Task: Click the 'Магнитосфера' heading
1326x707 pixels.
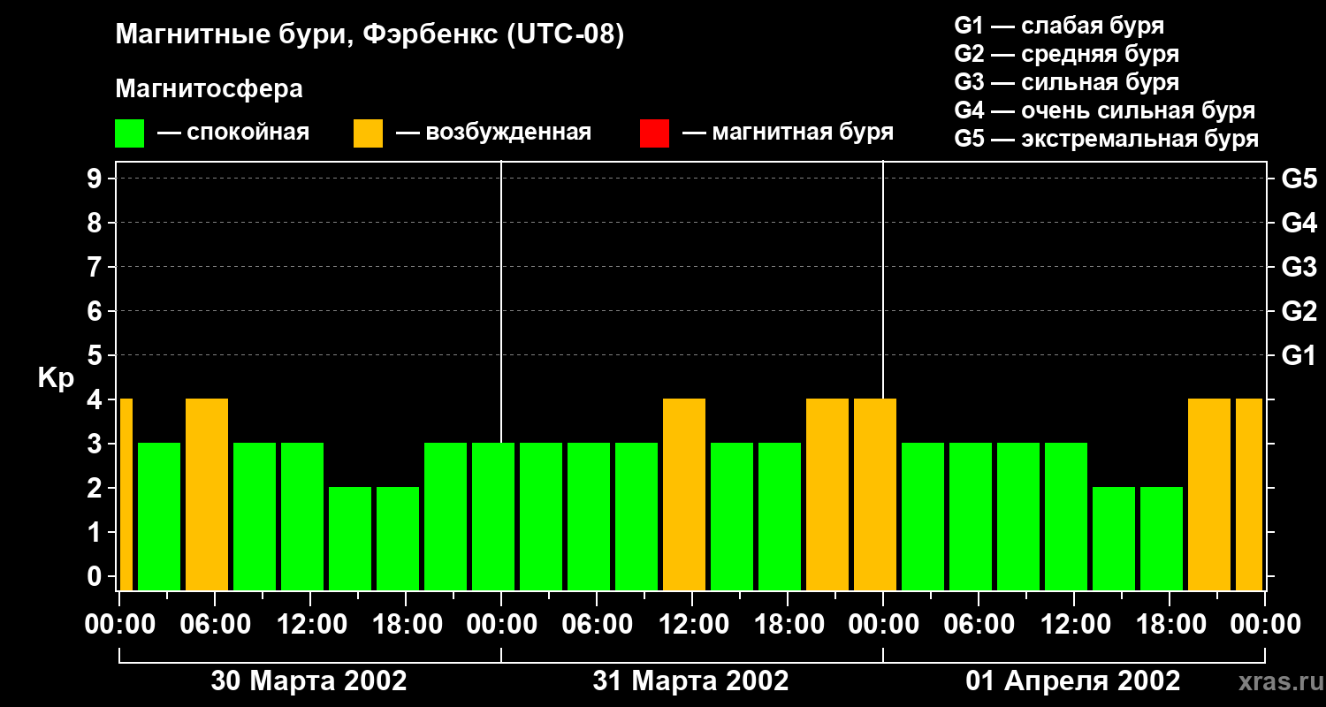Action: (x=209, y=89)
